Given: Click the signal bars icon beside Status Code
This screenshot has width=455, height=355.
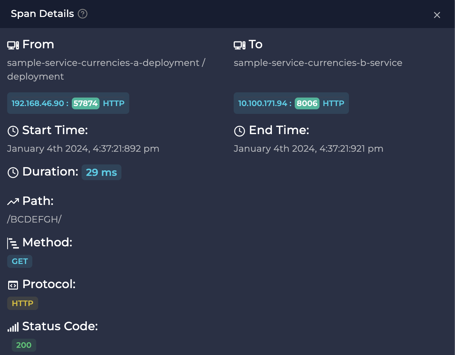Looking at the screenshot, I should pos(13,327).
